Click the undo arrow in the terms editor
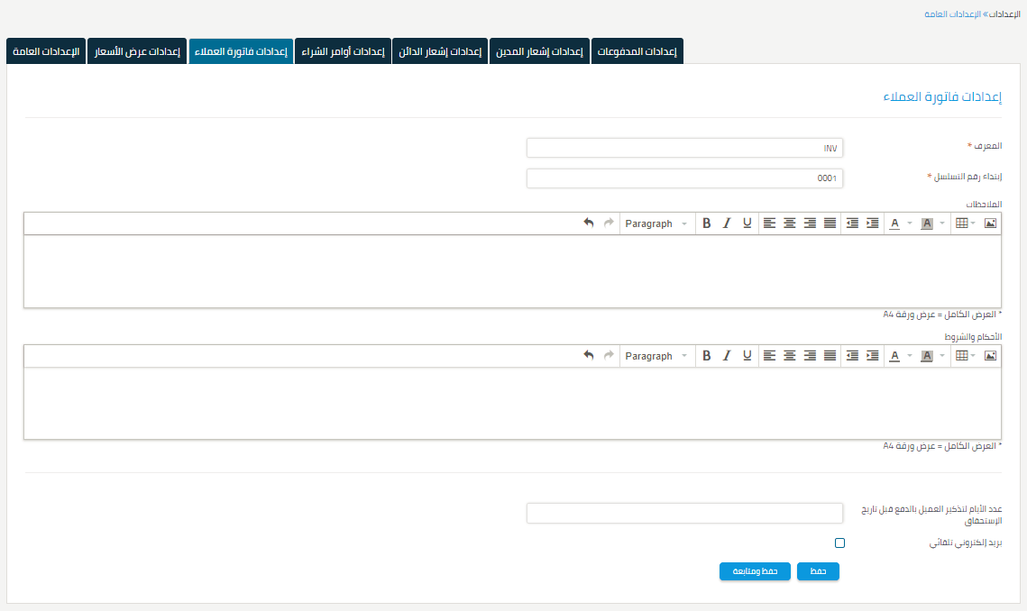 [587, 355]
